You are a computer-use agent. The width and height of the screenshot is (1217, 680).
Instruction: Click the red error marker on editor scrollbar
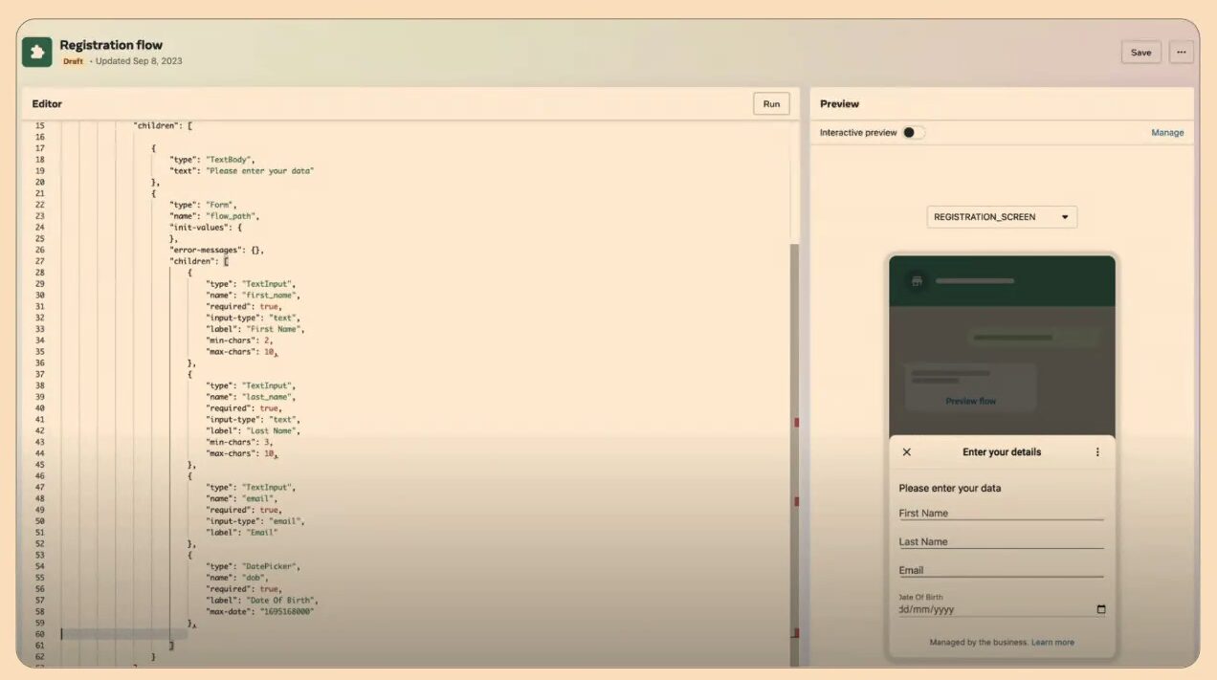coord(795,423)
